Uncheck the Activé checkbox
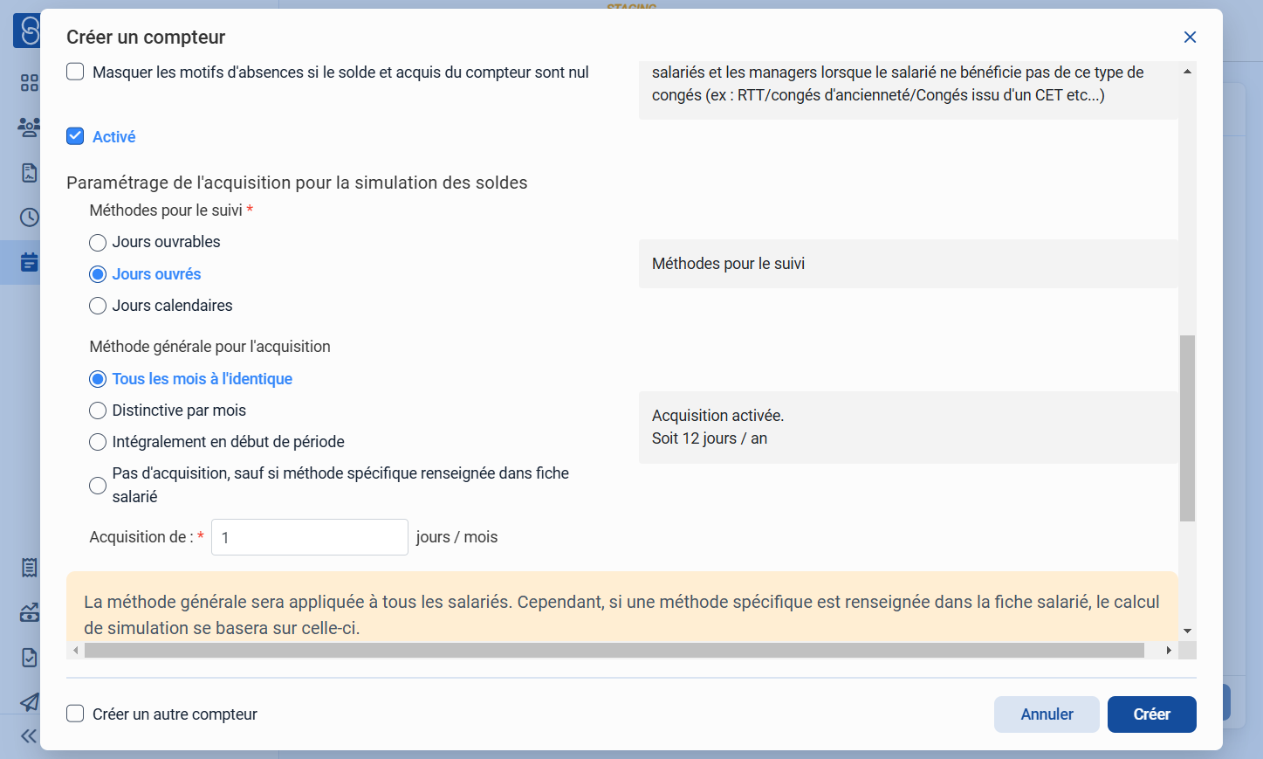 pos(75,136)
